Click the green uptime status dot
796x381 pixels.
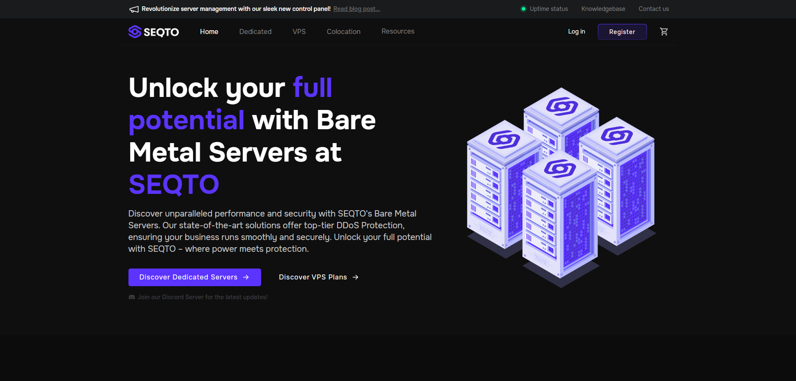(x=523, y=9)
